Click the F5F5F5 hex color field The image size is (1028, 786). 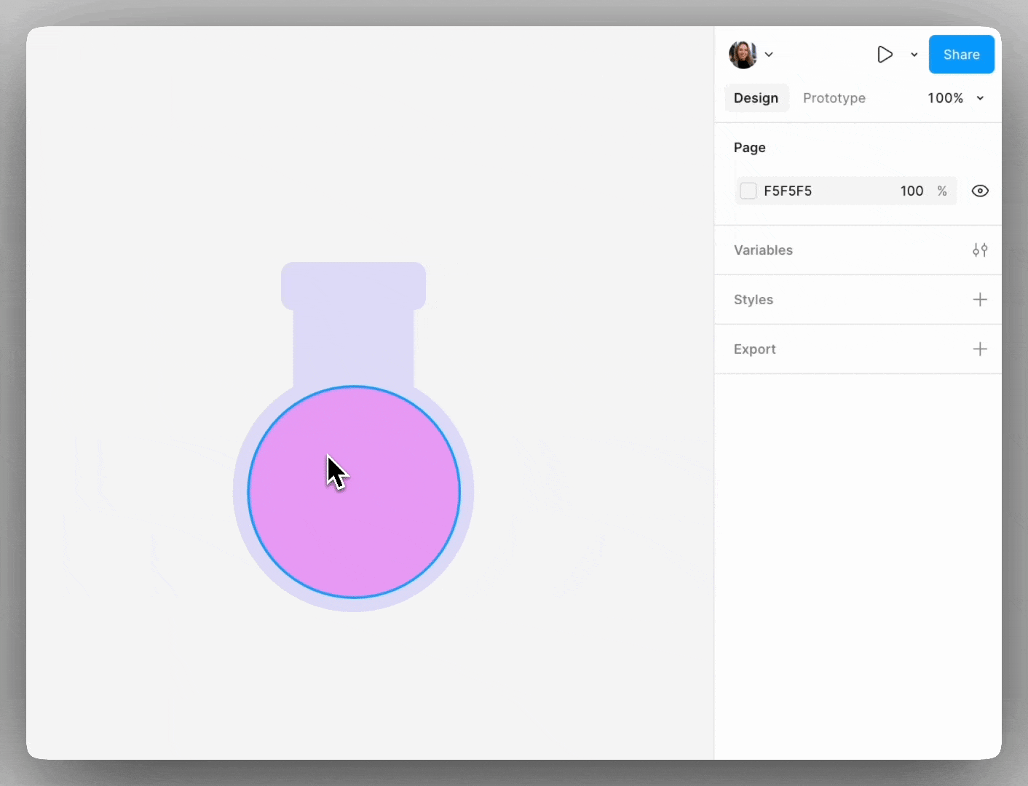(x=788, y=191)
